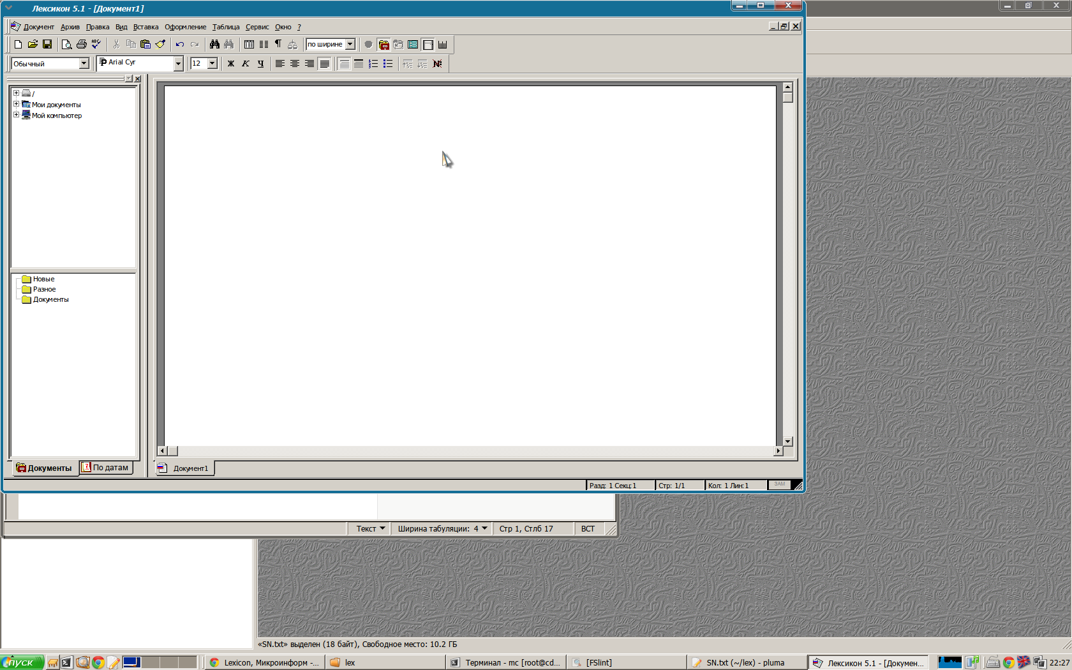
Task: Open the Правка menu
Action: [x=98, y=27]
